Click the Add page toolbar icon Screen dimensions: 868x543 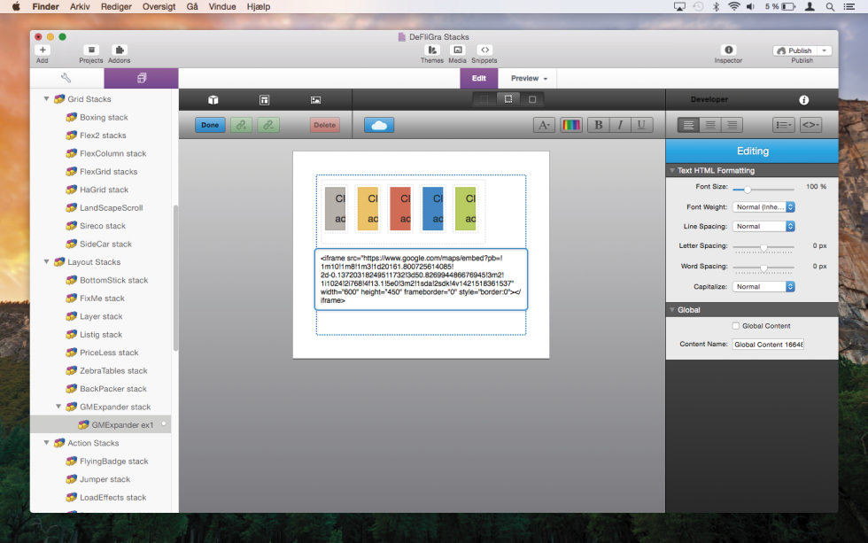point(43,50)
